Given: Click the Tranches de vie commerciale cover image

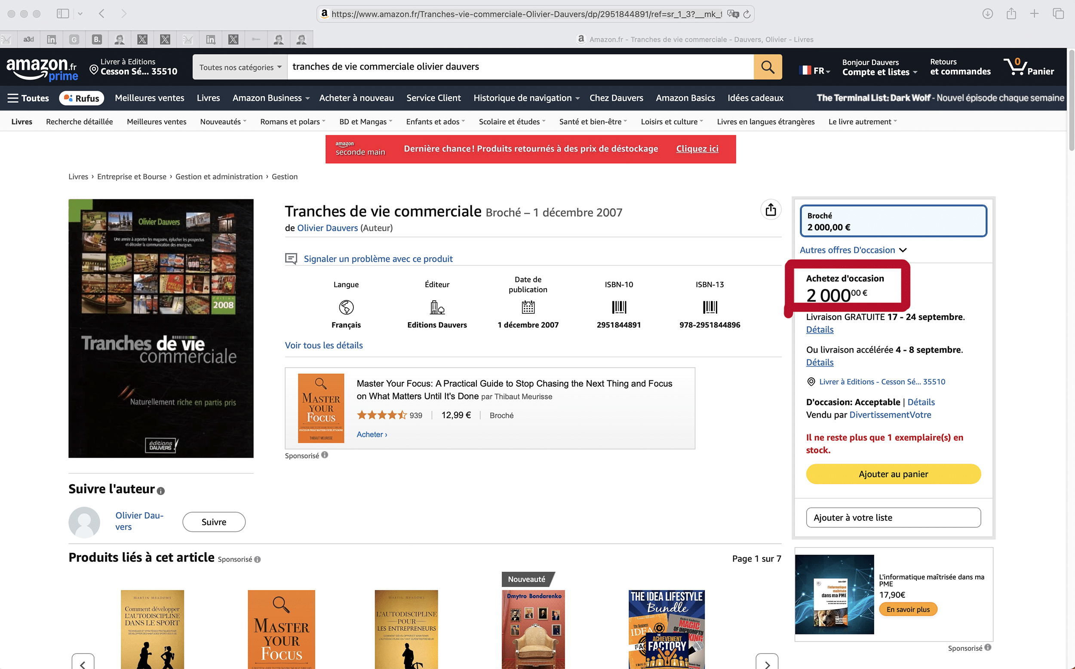Looking at the screenshot, I should click(161, 328).
